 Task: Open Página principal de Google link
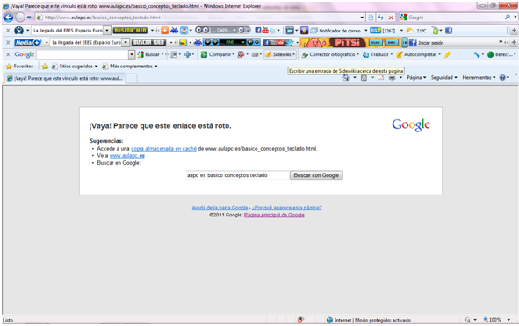pyautogui.click(x=274, y=215)
